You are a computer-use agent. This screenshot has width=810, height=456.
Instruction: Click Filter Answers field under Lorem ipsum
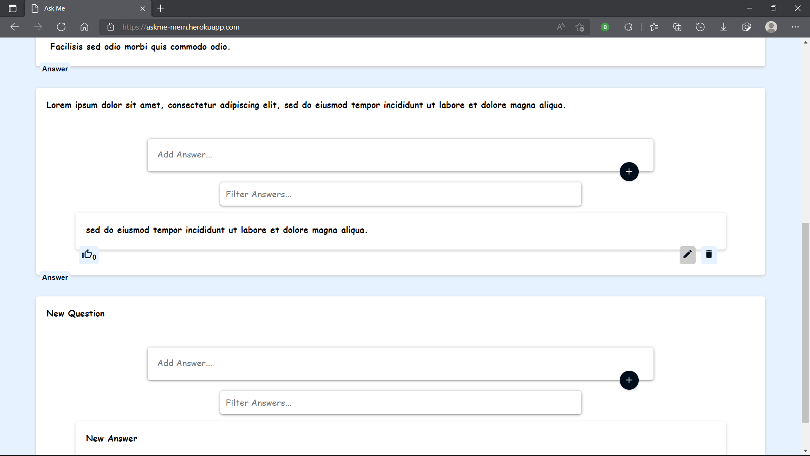[400, 194]
